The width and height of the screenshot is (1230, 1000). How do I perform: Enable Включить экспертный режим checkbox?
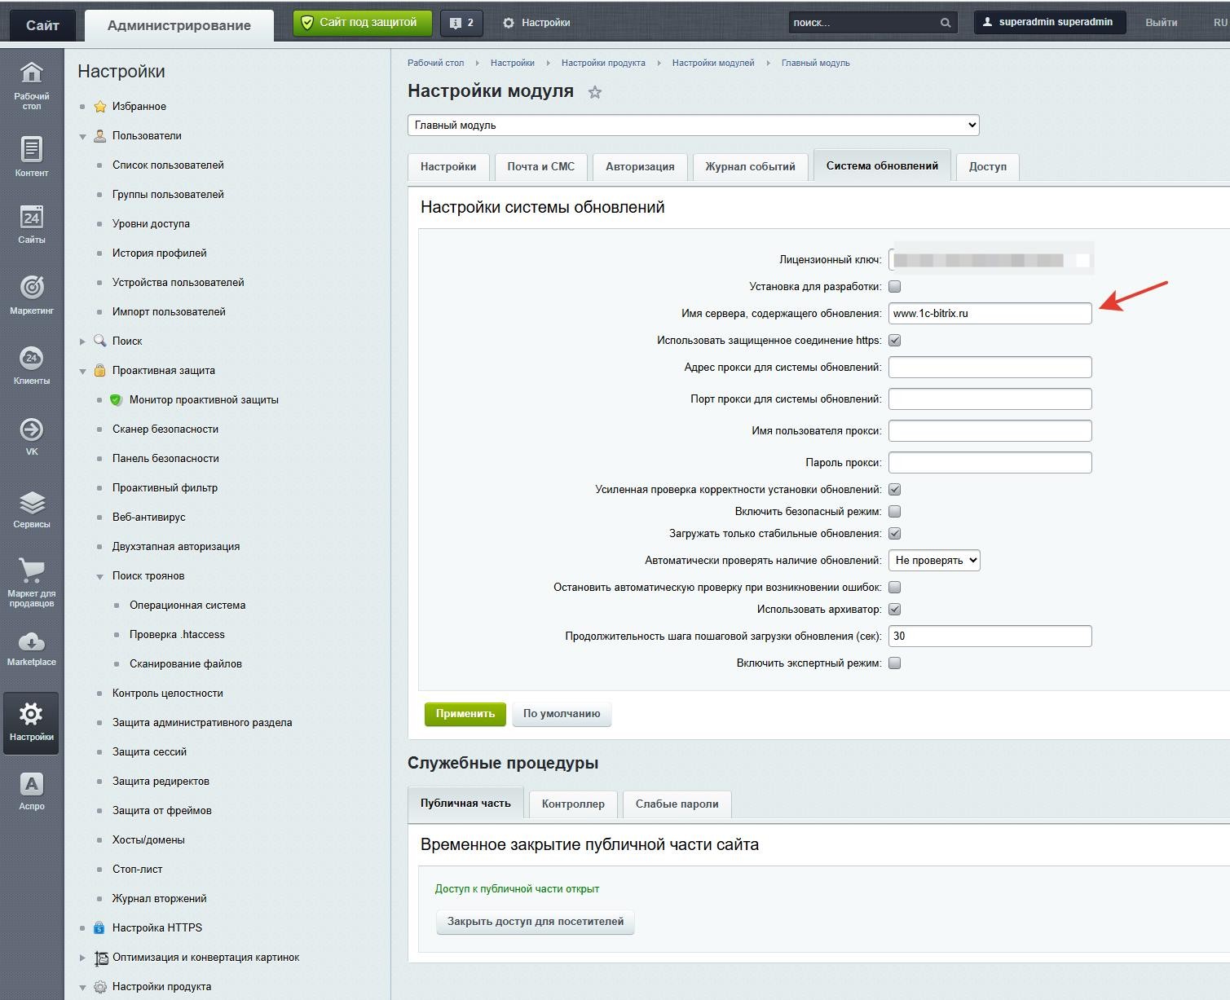click(x=894, y=663)
